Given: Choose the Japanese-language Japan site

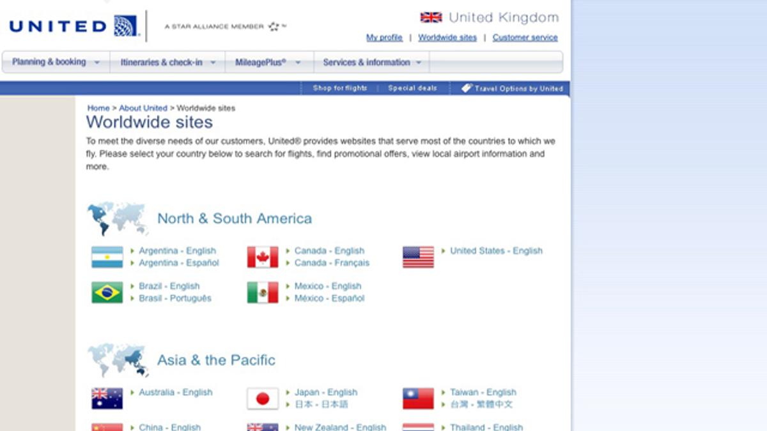Looking at the screenshot, I should (x=322, y=404).
